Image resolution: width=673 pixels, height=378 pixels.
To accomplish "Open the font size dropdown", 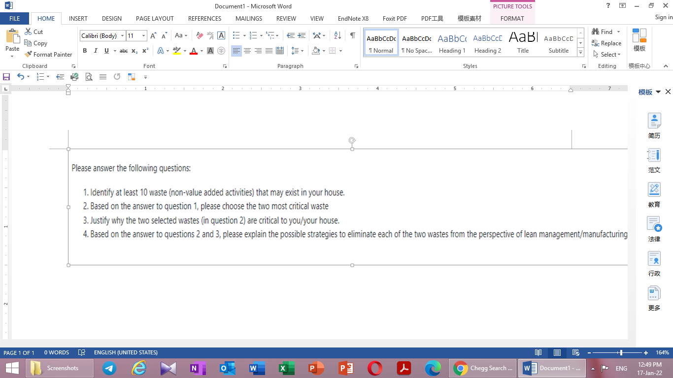I will (143, 35).
